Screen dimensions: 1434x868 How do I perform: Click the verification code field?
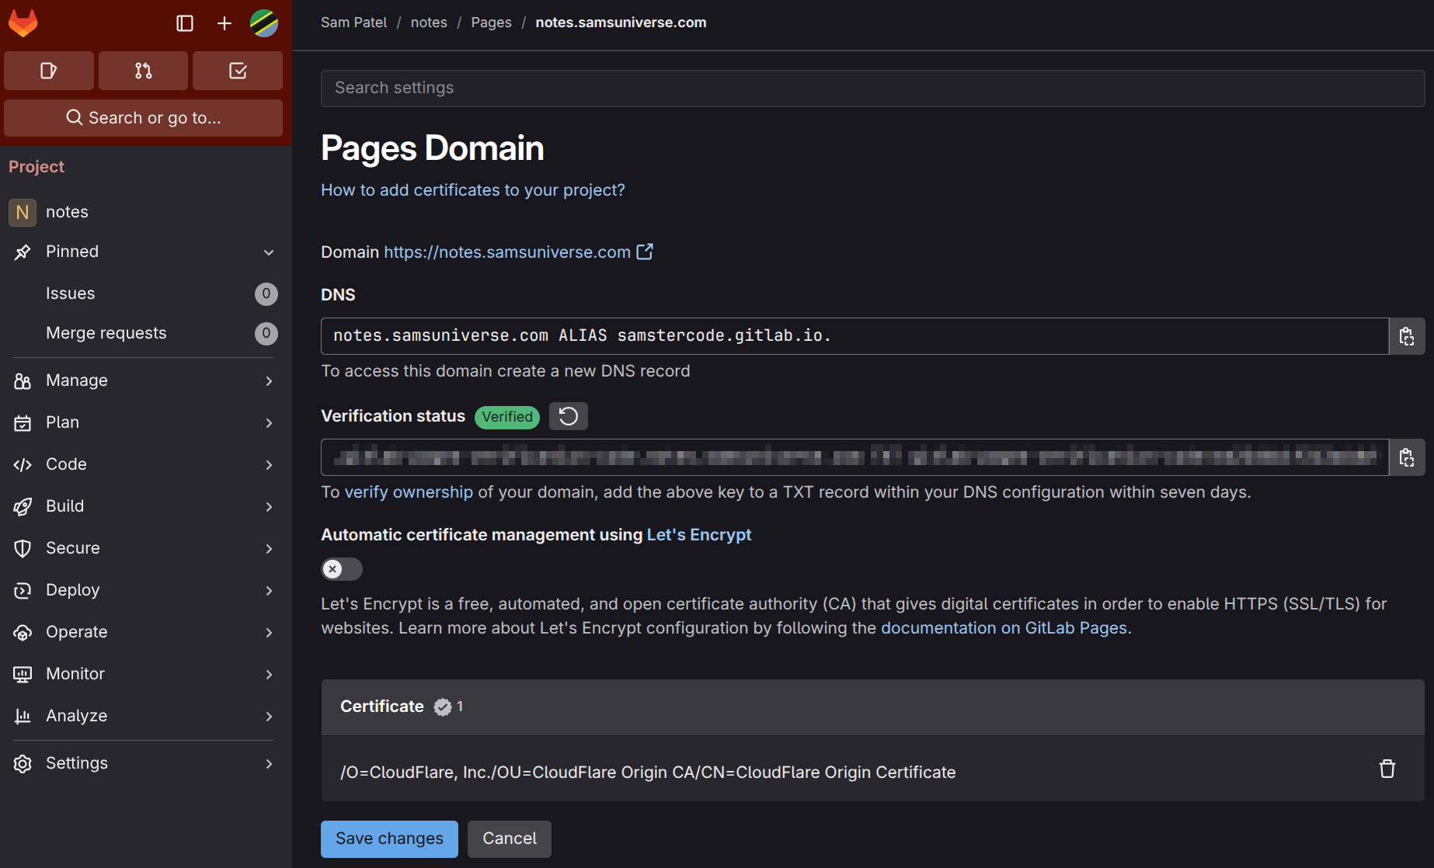click(x=854, y=457)
